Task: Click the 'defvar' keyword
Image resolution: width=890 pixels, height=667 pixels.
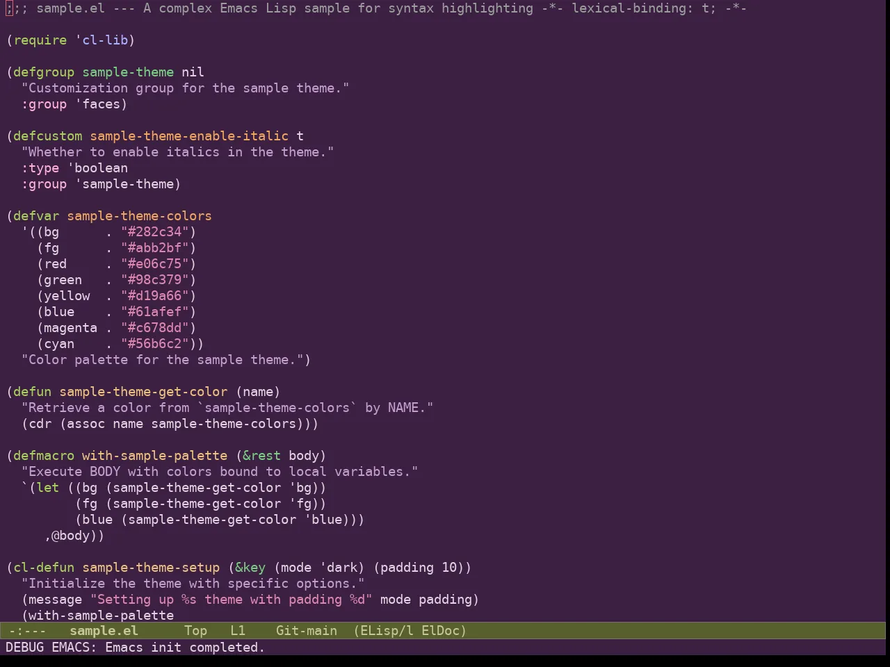Action: pyautogui.click(x=36, y=216)
